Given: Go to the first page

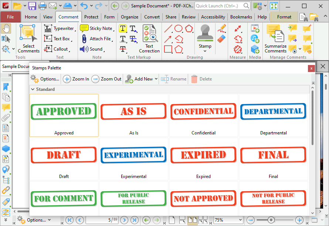Looking at the screenshot, I should click(69, 220).
